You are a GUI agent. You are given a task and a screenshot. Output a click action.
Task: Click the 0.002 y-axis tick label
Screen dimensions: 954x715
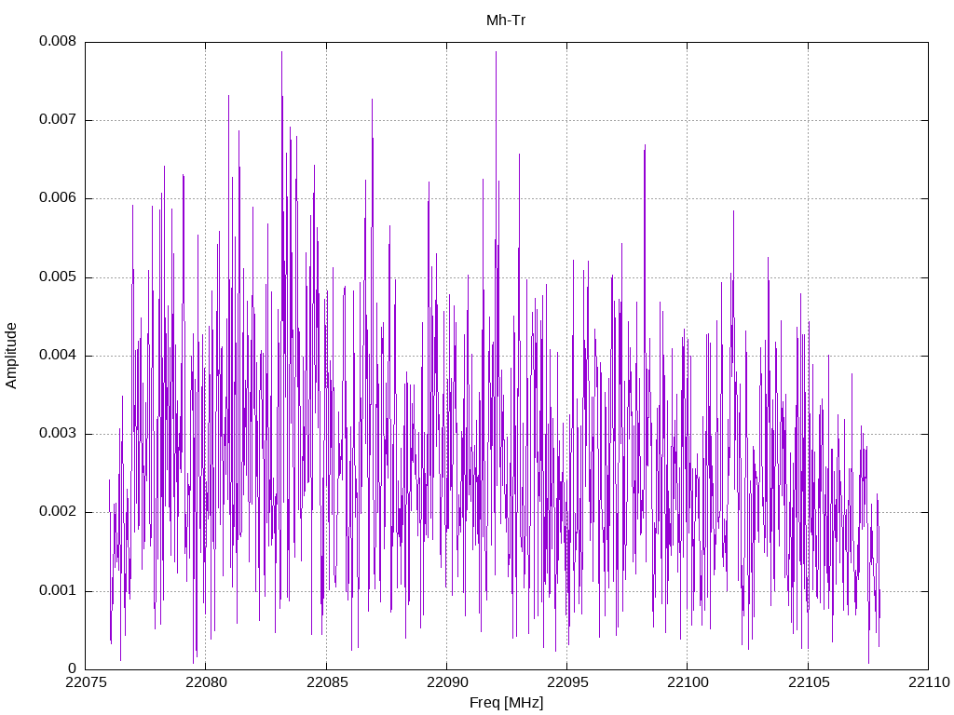[x=58, y=512]
